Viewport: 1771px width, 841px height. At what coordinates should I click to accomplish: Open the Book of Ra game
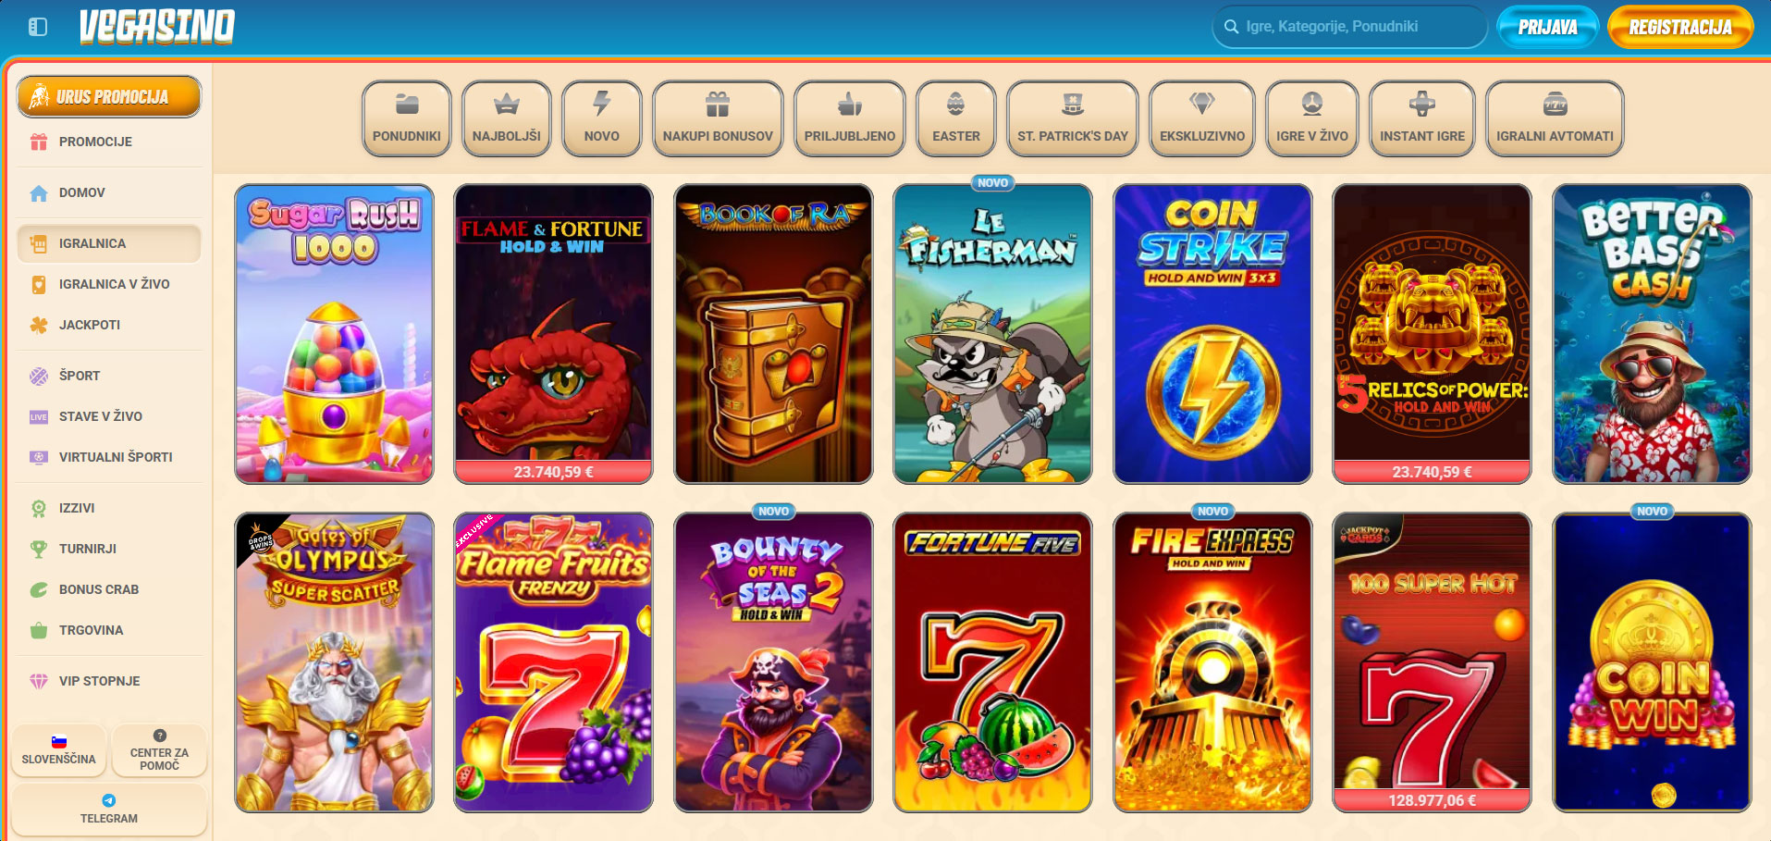(x=773, y=334)
